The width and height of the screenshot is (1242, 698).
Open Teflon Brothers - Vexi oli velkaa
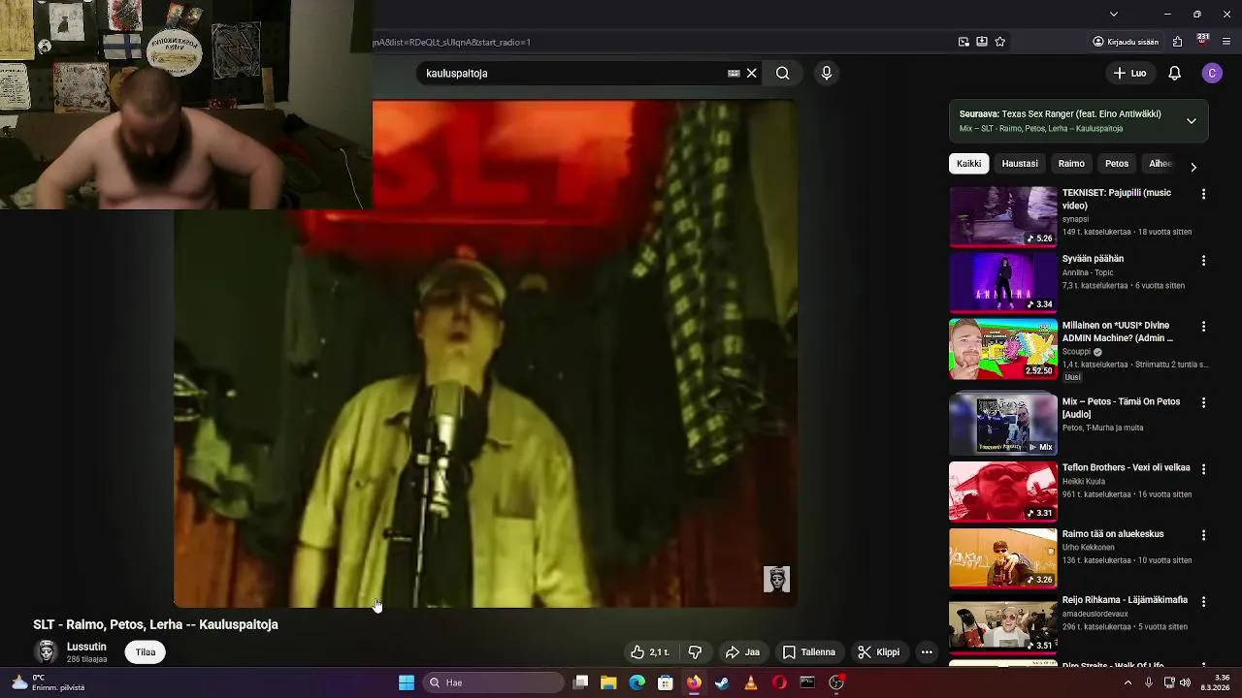1126,467
